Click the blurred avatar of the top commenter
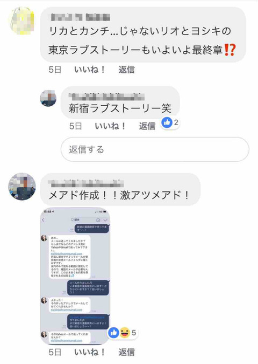This screenshot has width=258, height=364. click(x=21, y=20)
